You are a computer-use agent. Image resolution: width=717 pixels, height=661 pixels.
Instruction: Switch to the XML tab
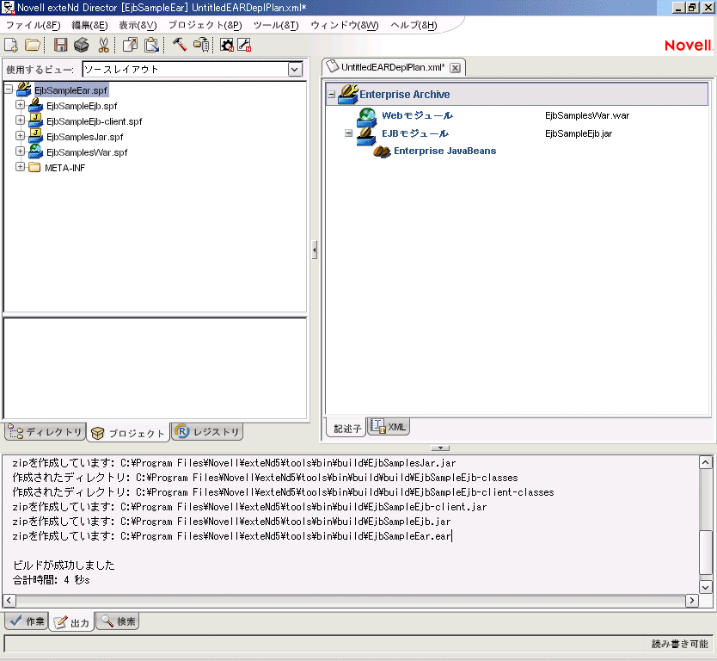pyautogui.click(x=389, y=427)
